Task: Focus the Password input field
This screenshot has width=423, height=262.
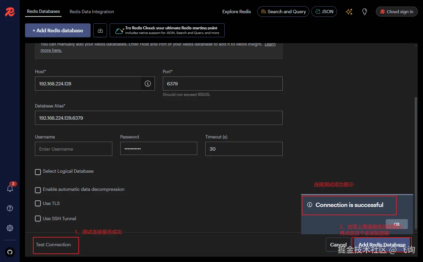Action: click(159, 149)
